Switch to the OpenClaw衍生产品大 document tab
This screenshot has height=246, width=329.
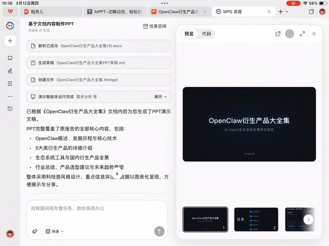tap(179, 12)
